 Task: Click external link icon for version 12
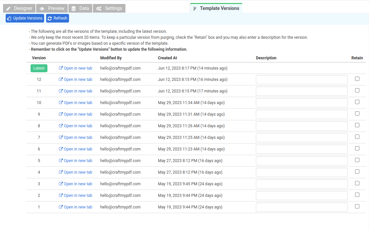point(61,80)
